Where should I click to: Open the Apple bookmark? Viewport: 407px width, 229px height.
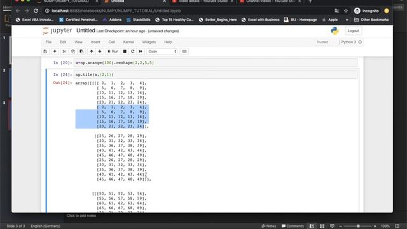pyautogui.click(x=330, y=20)
